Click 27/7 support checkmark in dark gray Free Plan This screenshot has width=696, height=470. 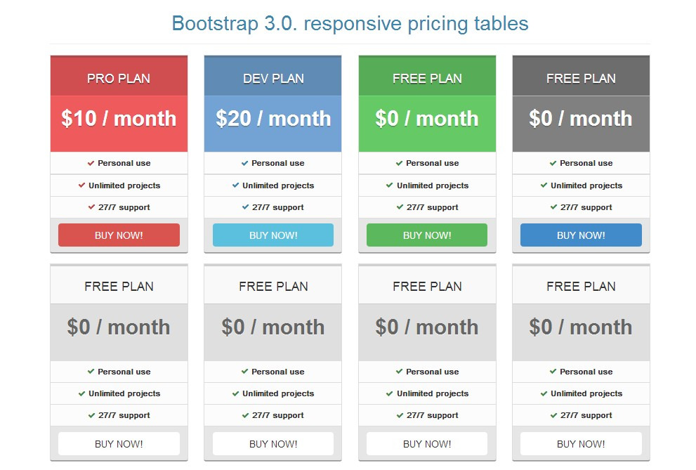point(553,207)
